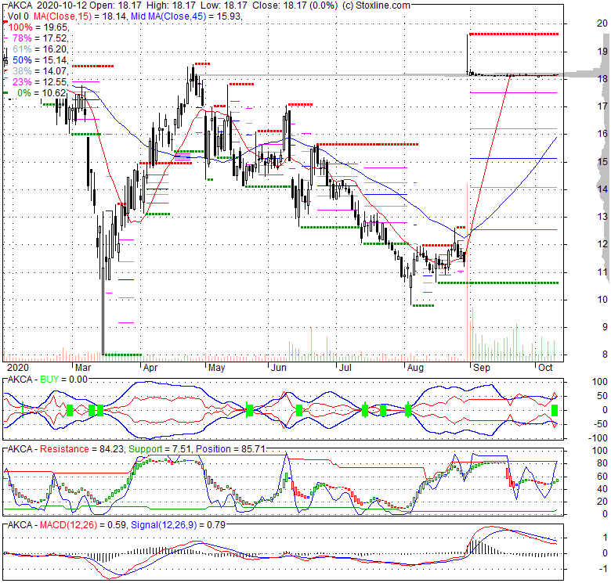Click the '100% = 19.65' Fibonacci level label
611x583 pixels.
38,27
